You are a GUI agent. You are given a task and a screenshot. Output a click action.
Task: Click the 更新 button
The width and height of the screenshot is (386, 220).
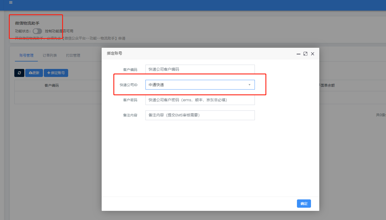pos(34,73)
